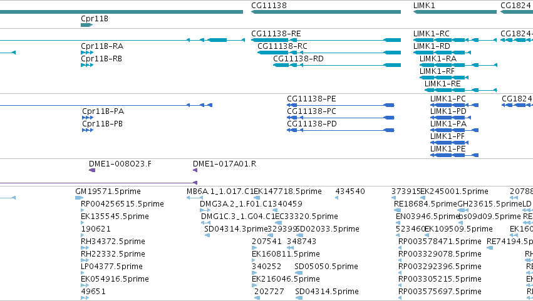This screenshot has height=301, width=533.
Task: Select EST DMG1C.3_1.G04.C1
Action: tap(238, 217)
